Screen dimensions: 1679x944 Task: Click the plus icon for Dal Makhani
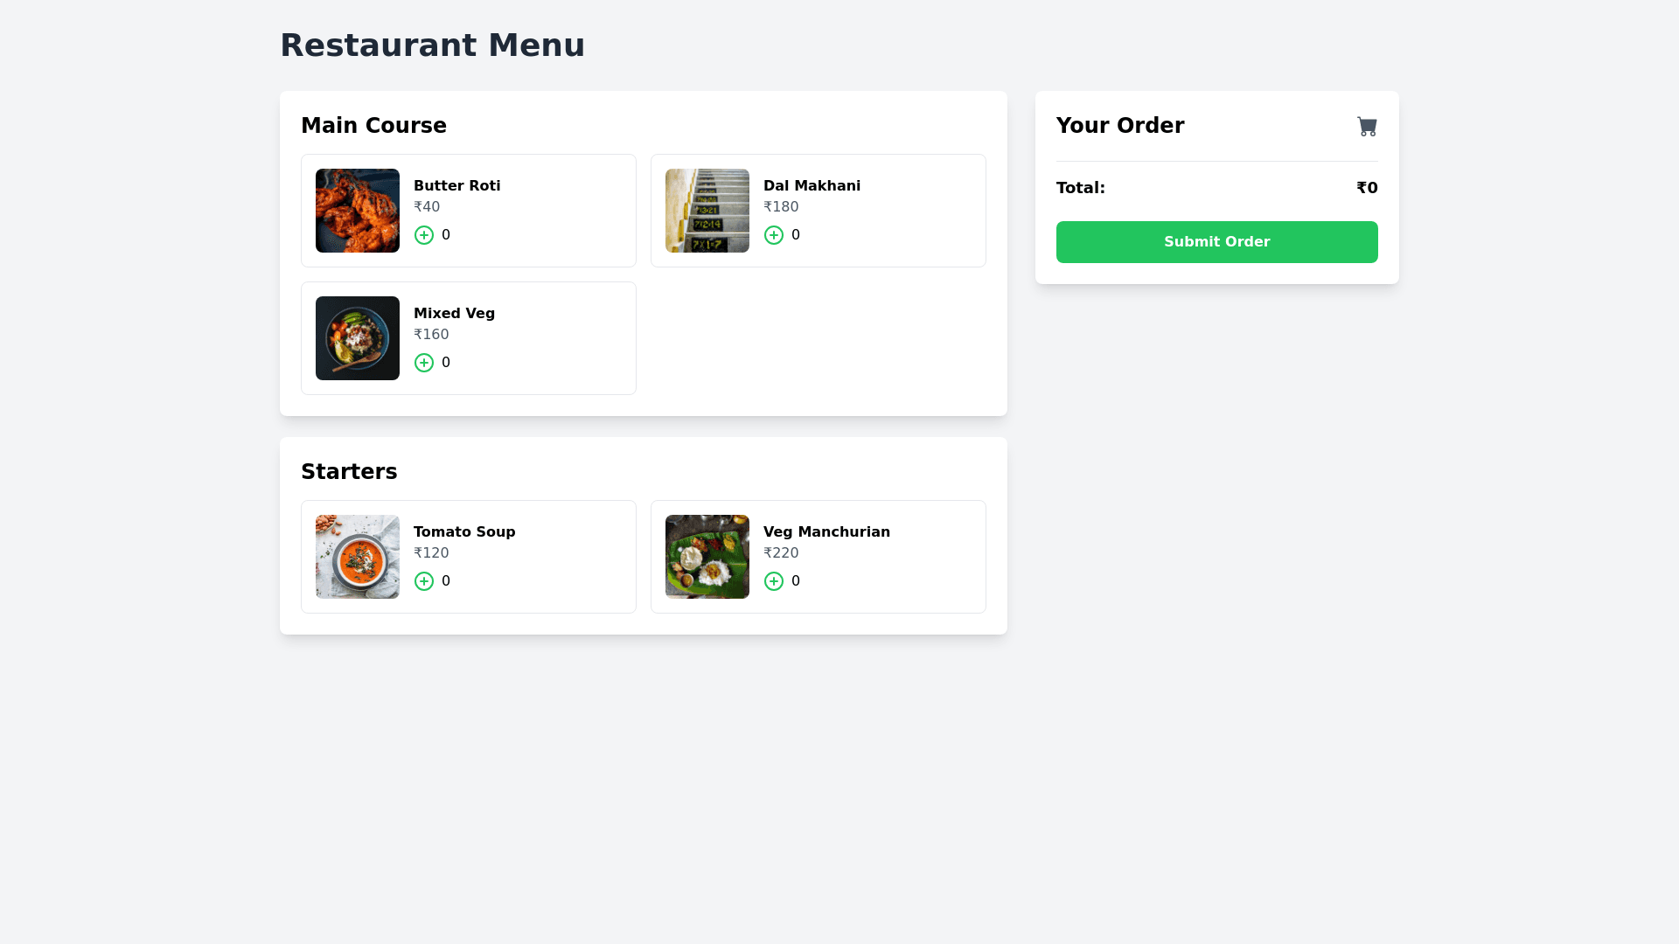click(x=774, y=235)
